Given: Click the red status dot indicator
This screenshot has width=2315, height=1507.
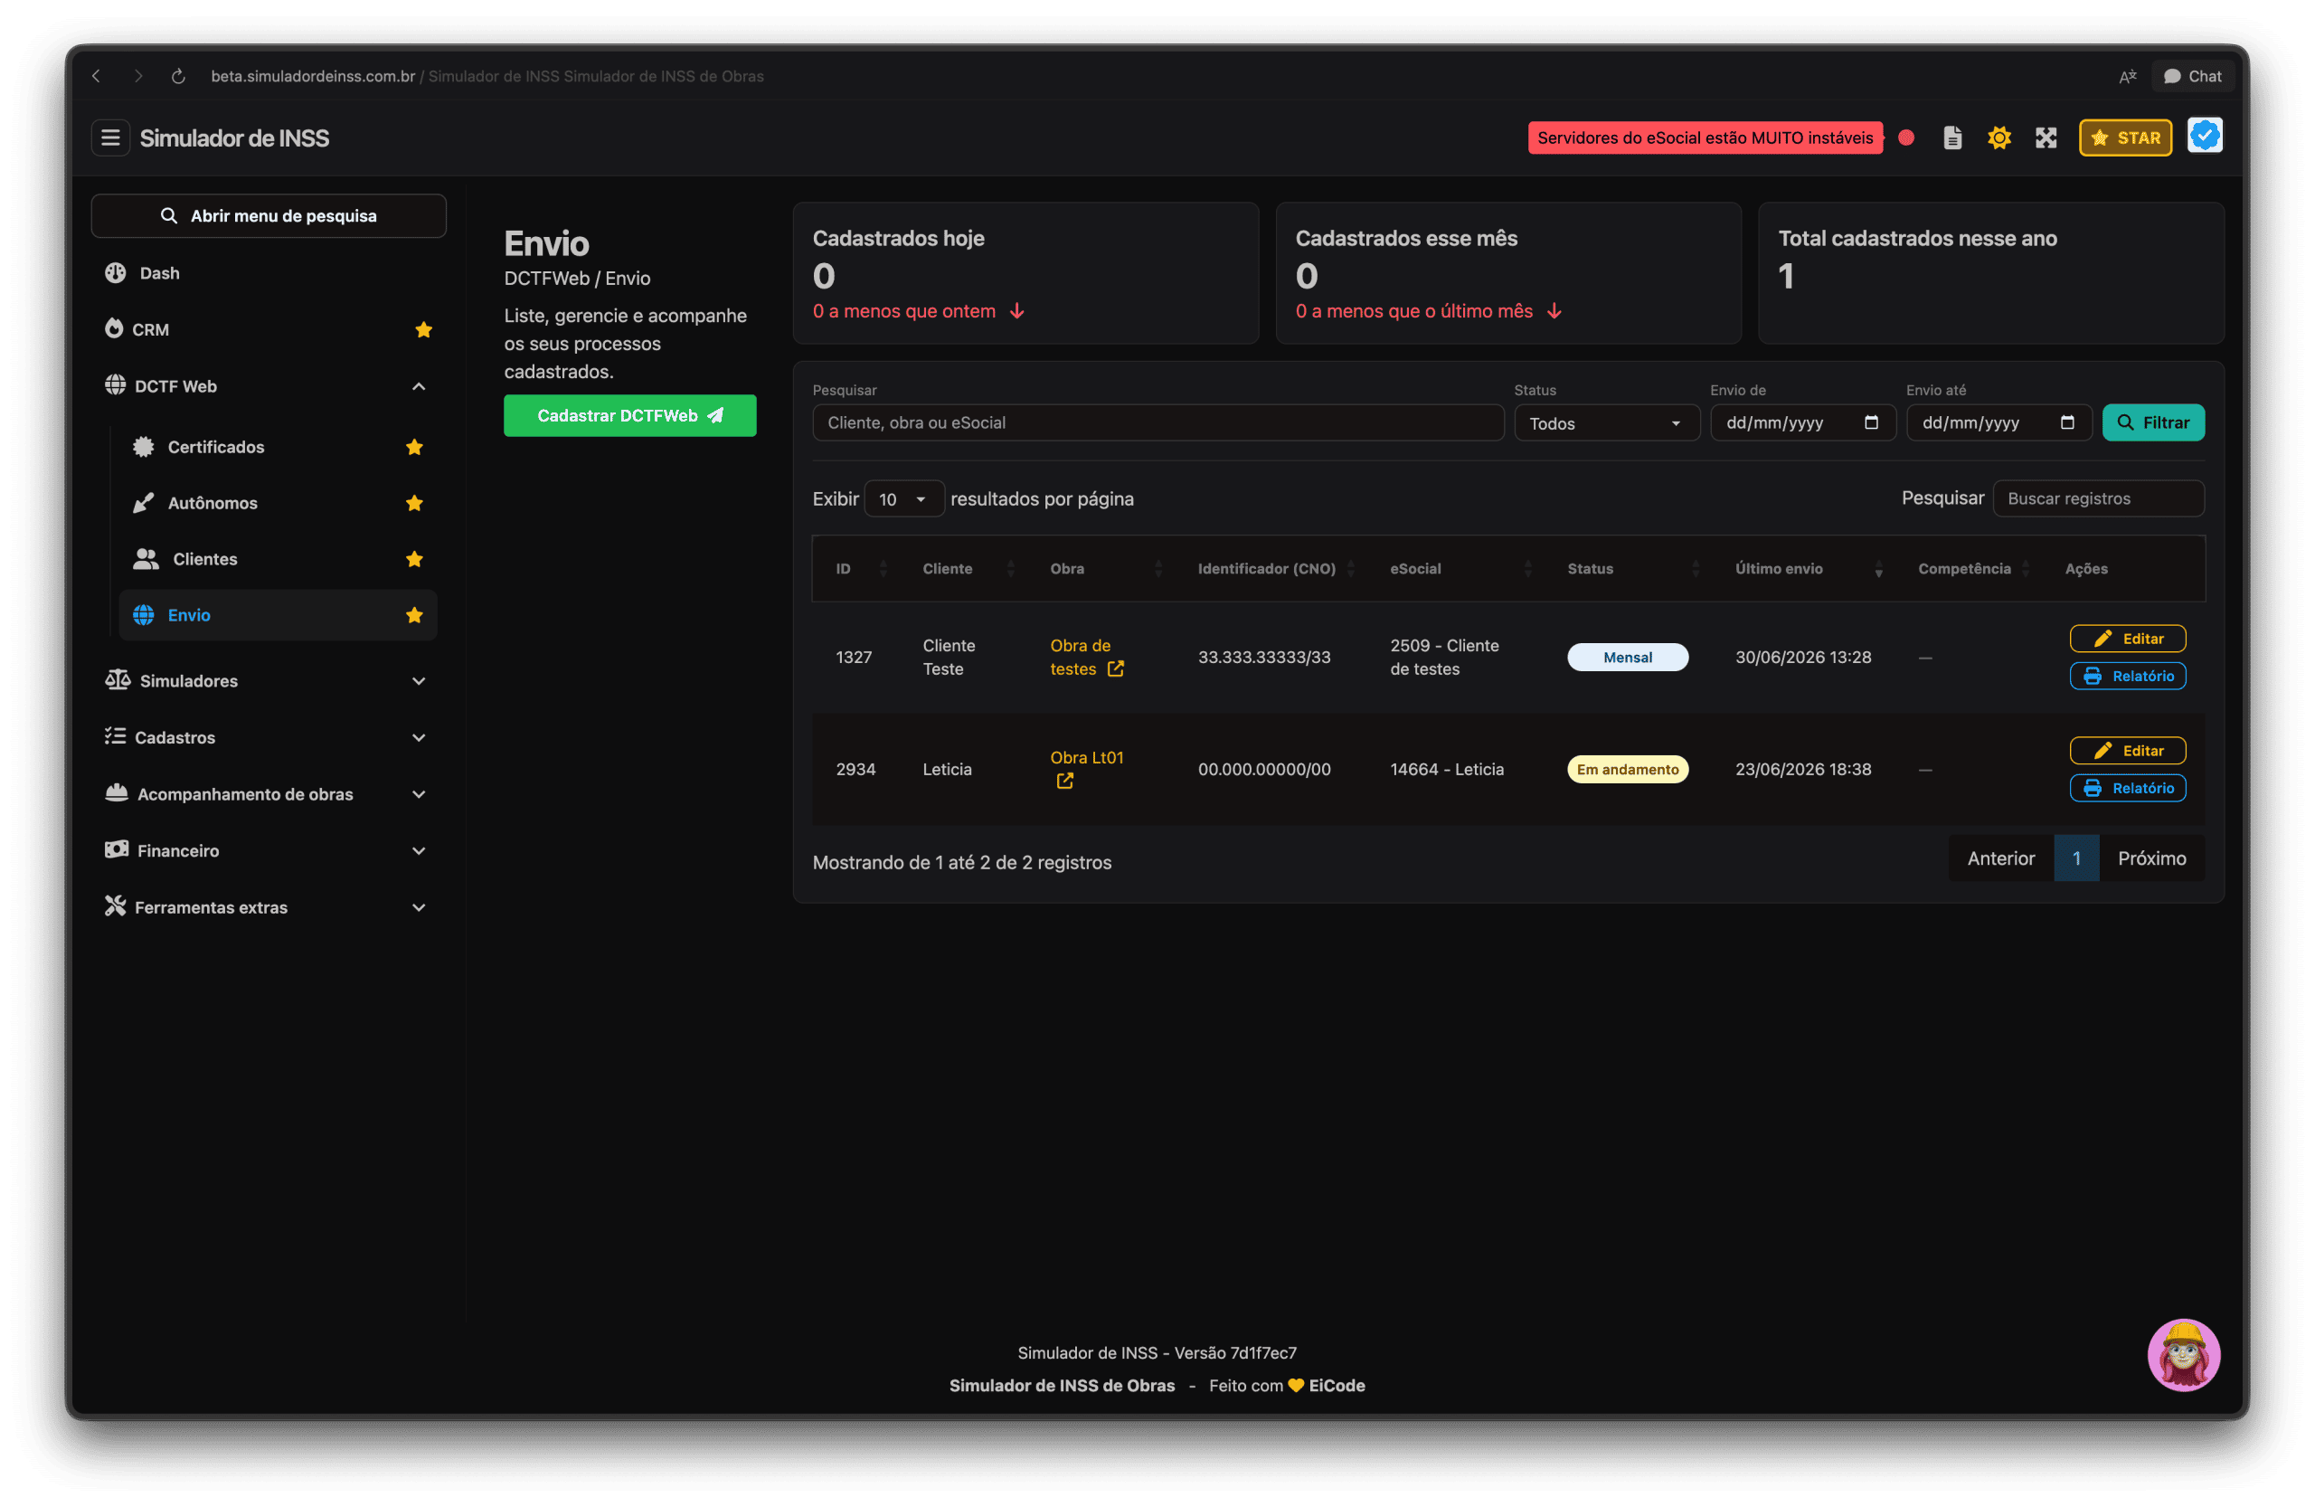Looking at the screenshot, I should coord(1906,138).
